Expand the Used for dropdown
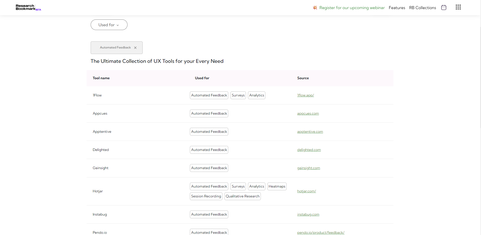Image resolution: width=481 pixels, height=235 pixels. click(x=109, y=25)
